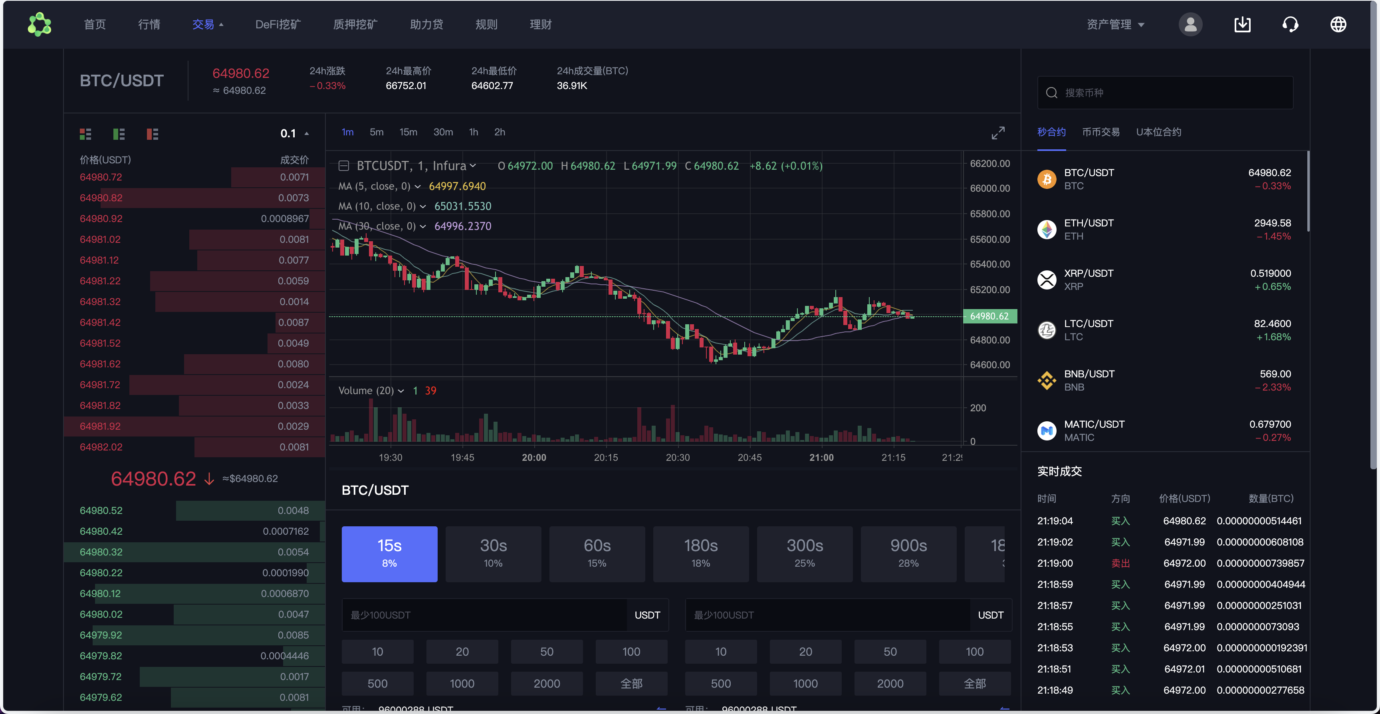Image resolution: width=1380 pixels, height=714 pixels.
Task: Switch to the sell-orders-only order book view
Action: coord(152,134)
